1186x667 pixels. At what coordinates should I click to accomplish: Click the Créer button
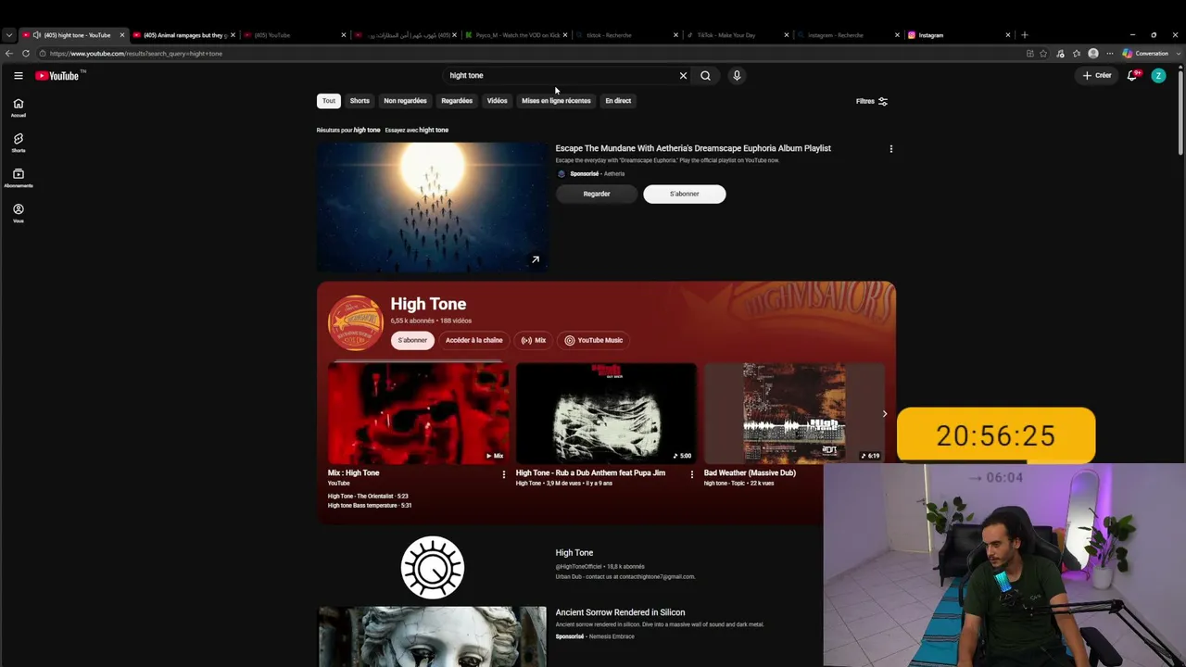[x=1097, y=76]
